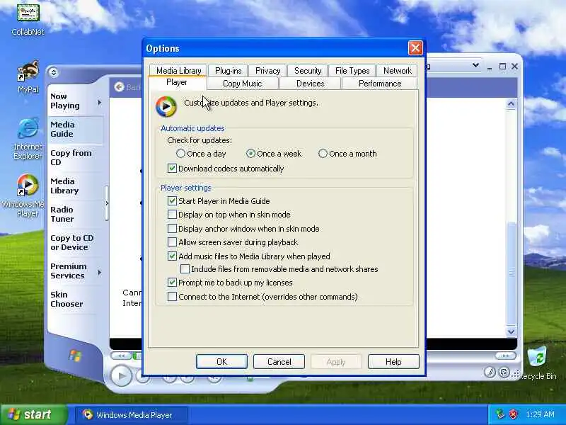Viewport: 566px width, 425px height.
Task: Uncheck Download codecs automatically
Action: (x=226, y=169)
